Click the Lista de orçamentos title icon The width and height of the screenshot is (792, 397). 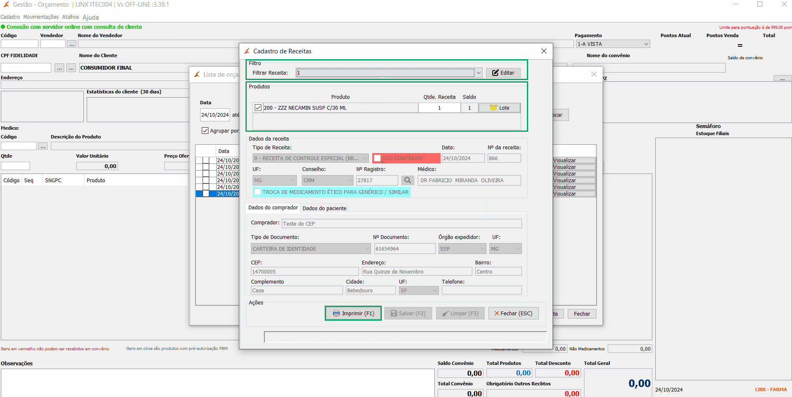click(x=197, y=74)
